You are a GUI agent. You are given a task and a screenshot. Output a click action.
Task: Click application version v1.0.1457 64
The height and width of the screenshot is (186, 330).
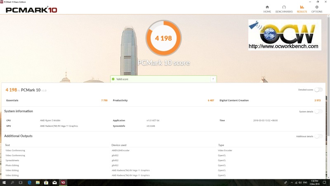[x=153, y=120]
